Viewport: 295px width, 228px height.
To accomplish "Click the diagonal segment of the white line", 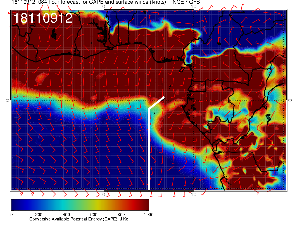I will [156, 103].
